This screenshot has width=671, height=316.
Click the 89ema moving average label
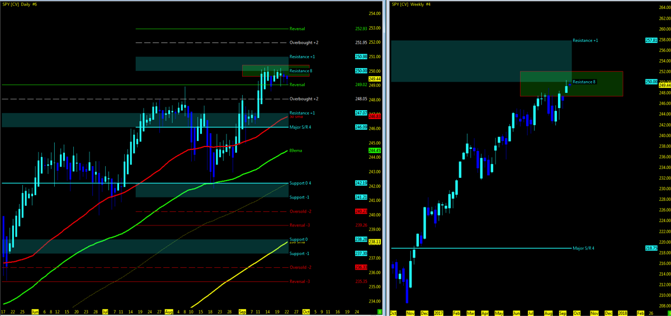(296, 150)
